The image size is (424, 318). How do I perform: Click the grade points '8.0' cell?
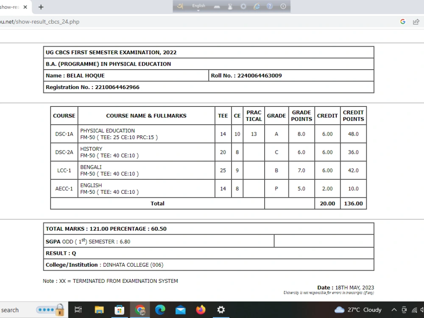point(301,134)
